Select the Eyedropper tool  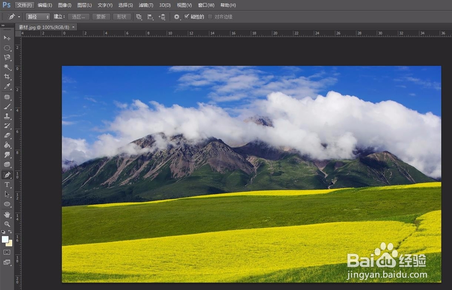(x=7, y=86)
